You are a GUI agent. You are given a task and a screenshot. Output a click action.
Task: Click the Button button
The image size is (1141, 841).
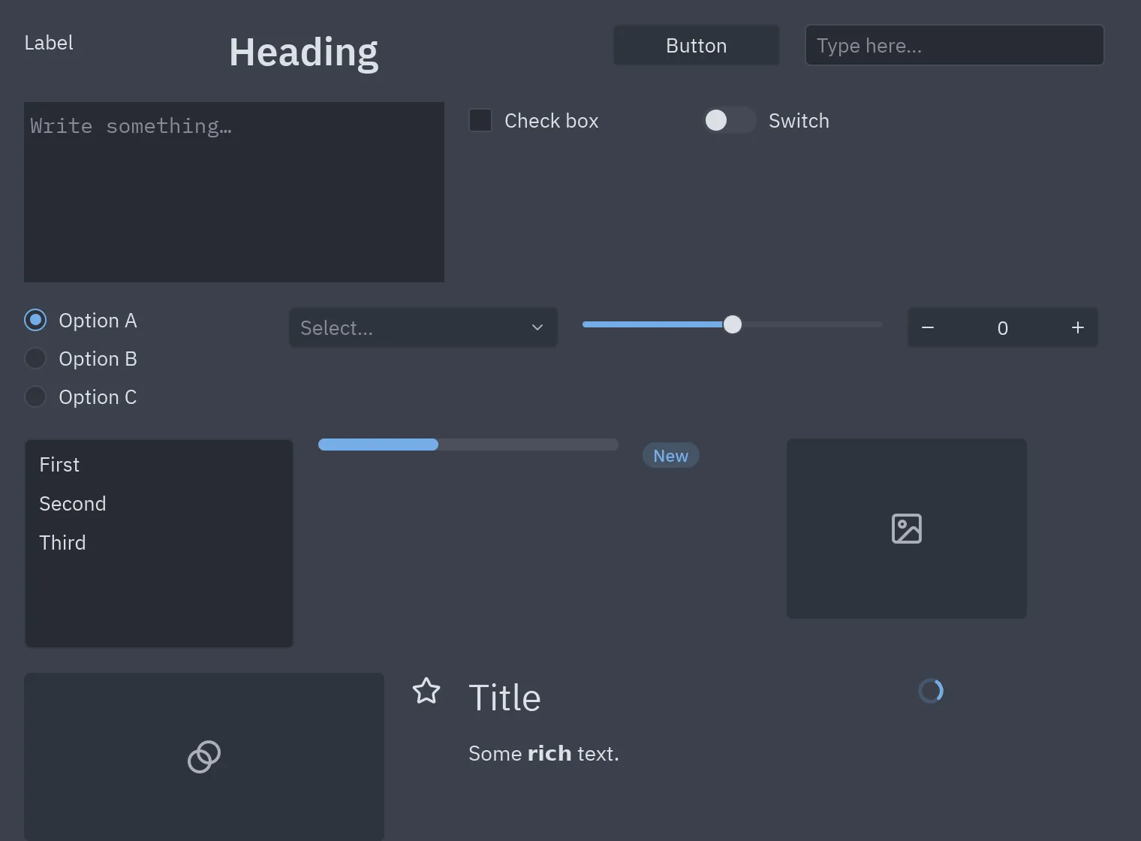point(697,45)
